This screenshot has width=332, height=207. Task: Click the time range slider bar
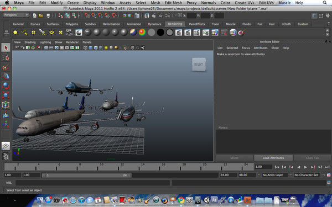[x=87, y=175]
